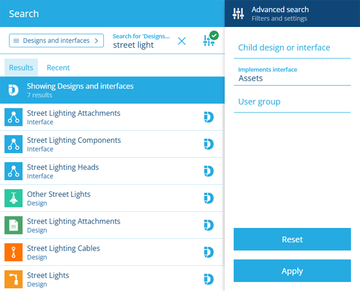
Task: Open the design button on the Street Lights row
Action: point(209,280)
